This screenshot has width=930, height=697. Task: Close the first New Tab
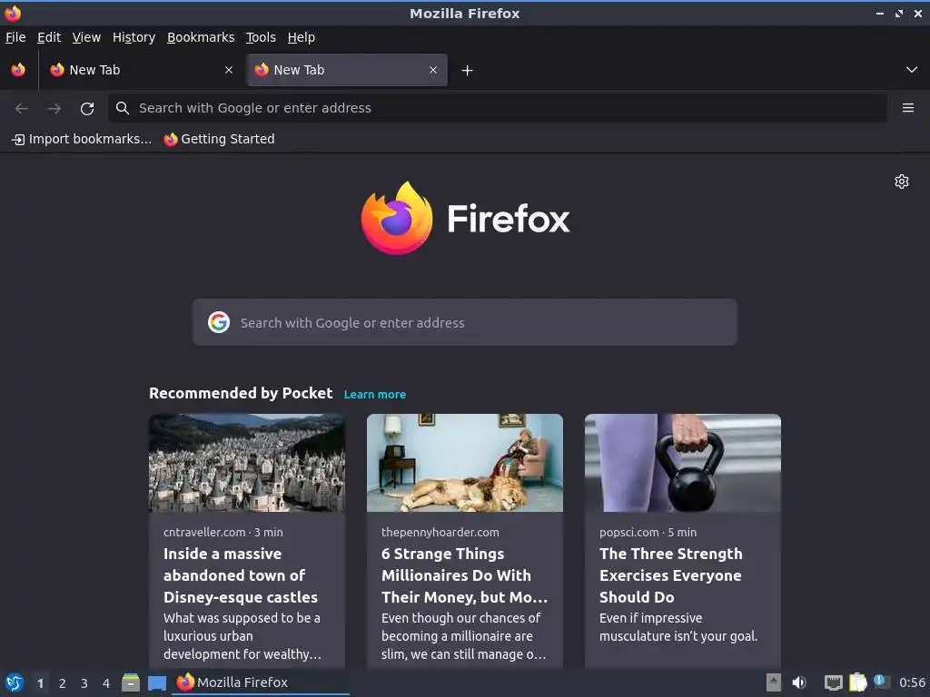click(x=229, y=70)
